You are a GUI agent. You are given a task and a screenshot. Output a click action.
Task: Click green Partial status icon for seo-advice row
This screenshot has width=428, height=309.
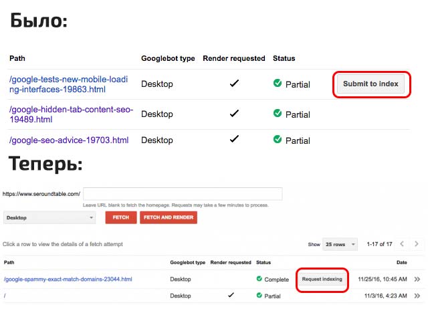point(278,140)
